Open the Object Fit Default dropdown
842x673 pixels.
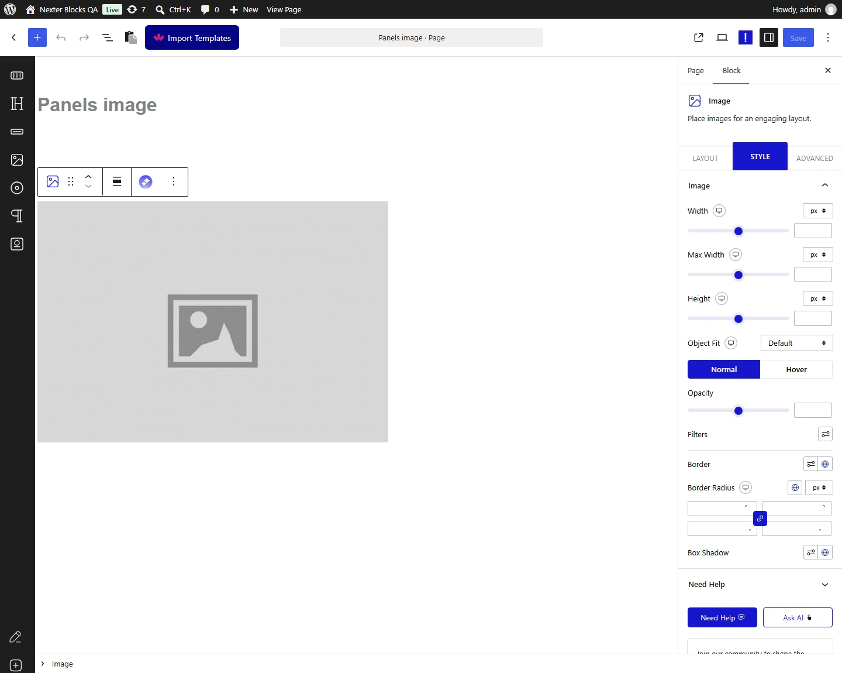tap(796, 343)
